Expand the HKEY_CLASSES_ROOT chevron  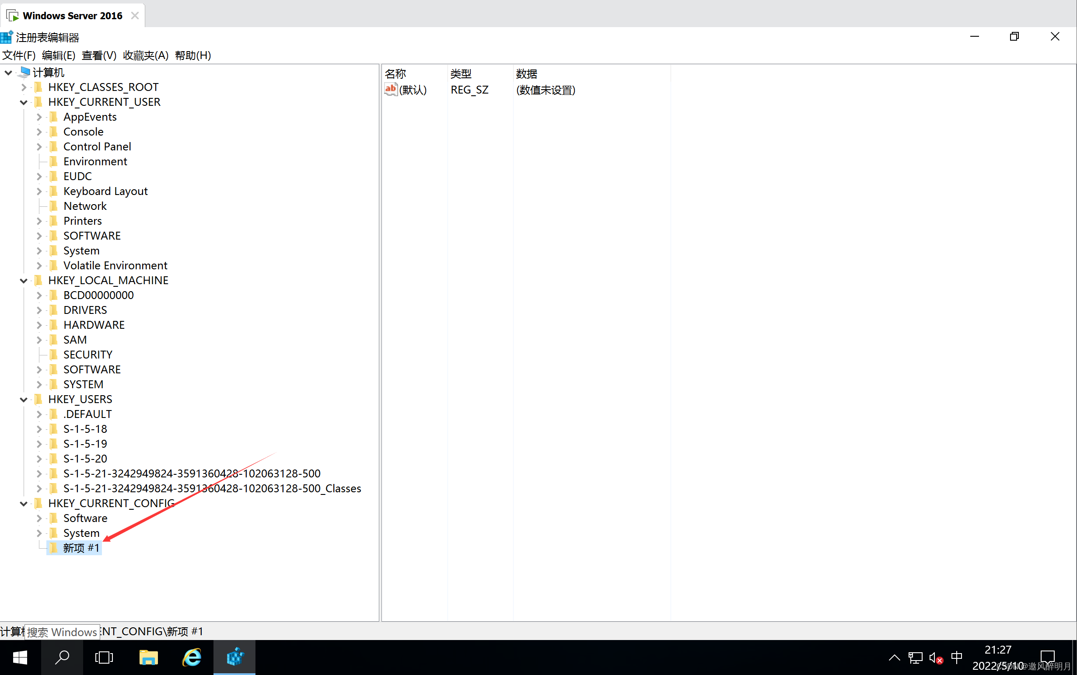[24, 87]
